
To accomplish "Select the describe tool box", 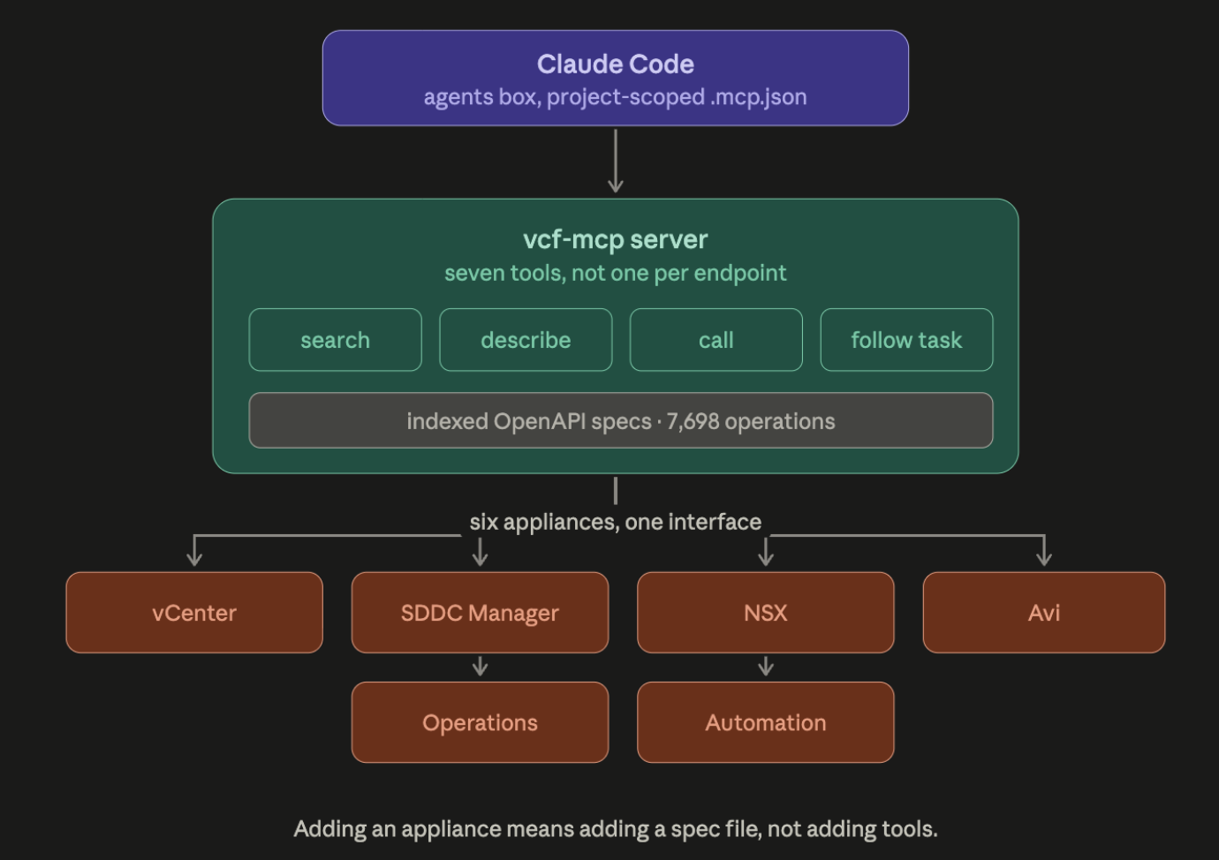I will pyautogui.click(x=526, y=340).
